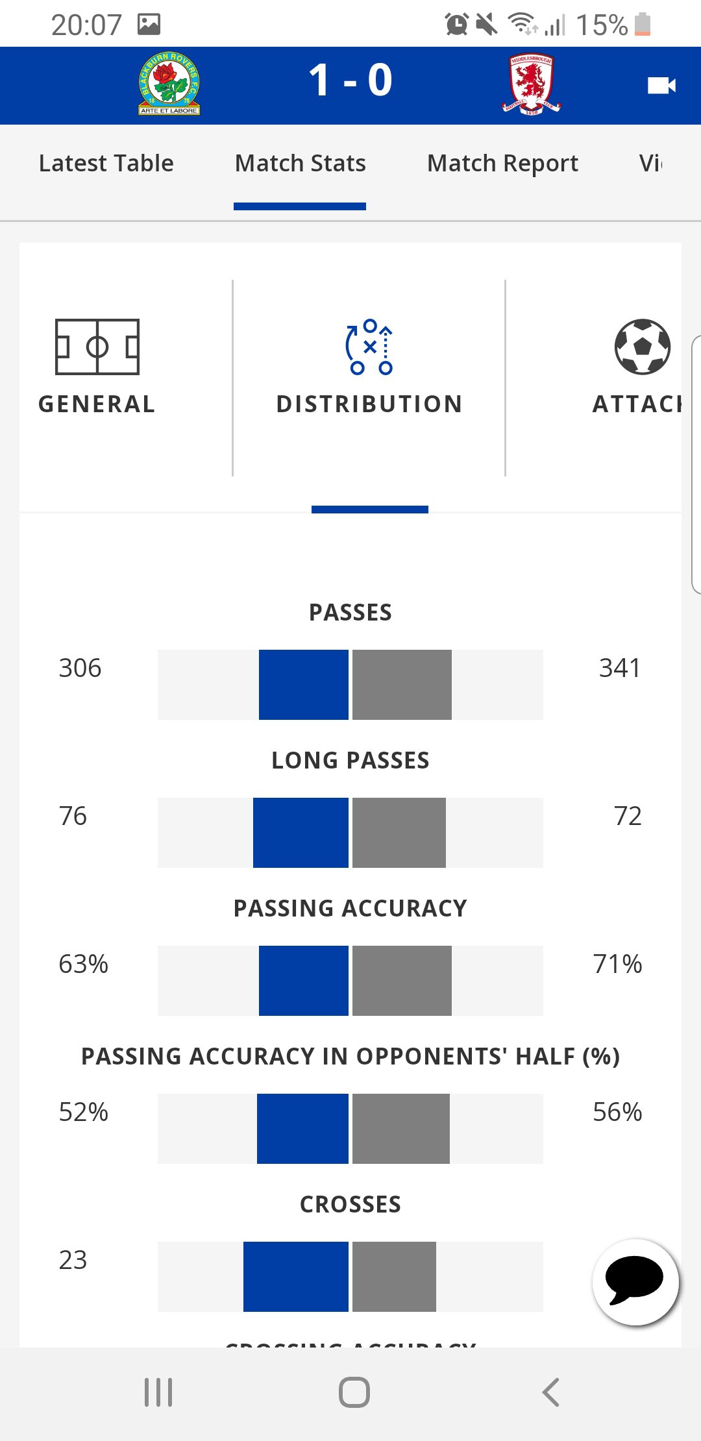Image resolution: width=701 pixels, height=1441 pixels.
Task: Switch to the Latest Table tab
Action: [106, 163]
